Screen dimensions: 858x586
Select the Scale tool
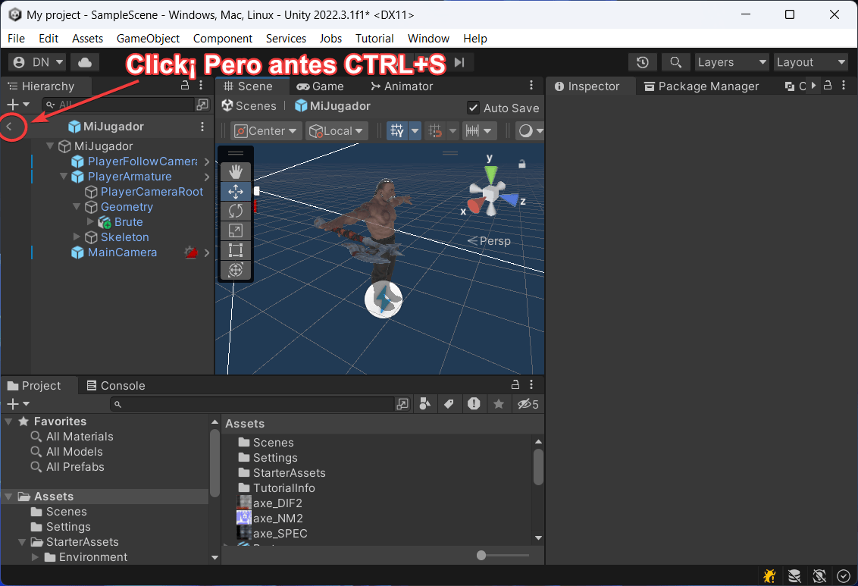coord(235,231)
